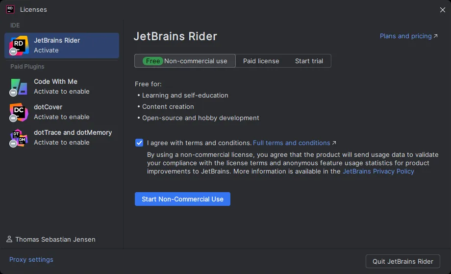The width and height of the screenshot is (451, 274).
Task: Click the dotTrace and dotMemory plugin icon
Action: (x=19, y=138)
